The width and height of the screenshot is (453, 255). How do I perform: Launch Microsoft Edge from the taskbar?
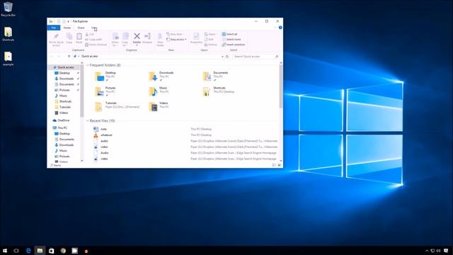tap(28, 251)
